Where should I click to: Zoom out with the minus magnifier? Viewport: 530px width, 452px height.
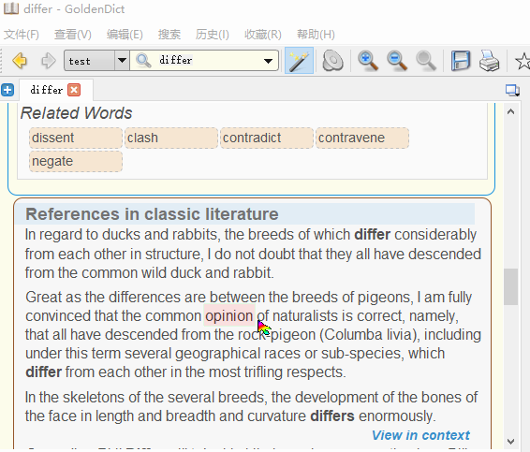coord(397,61)
